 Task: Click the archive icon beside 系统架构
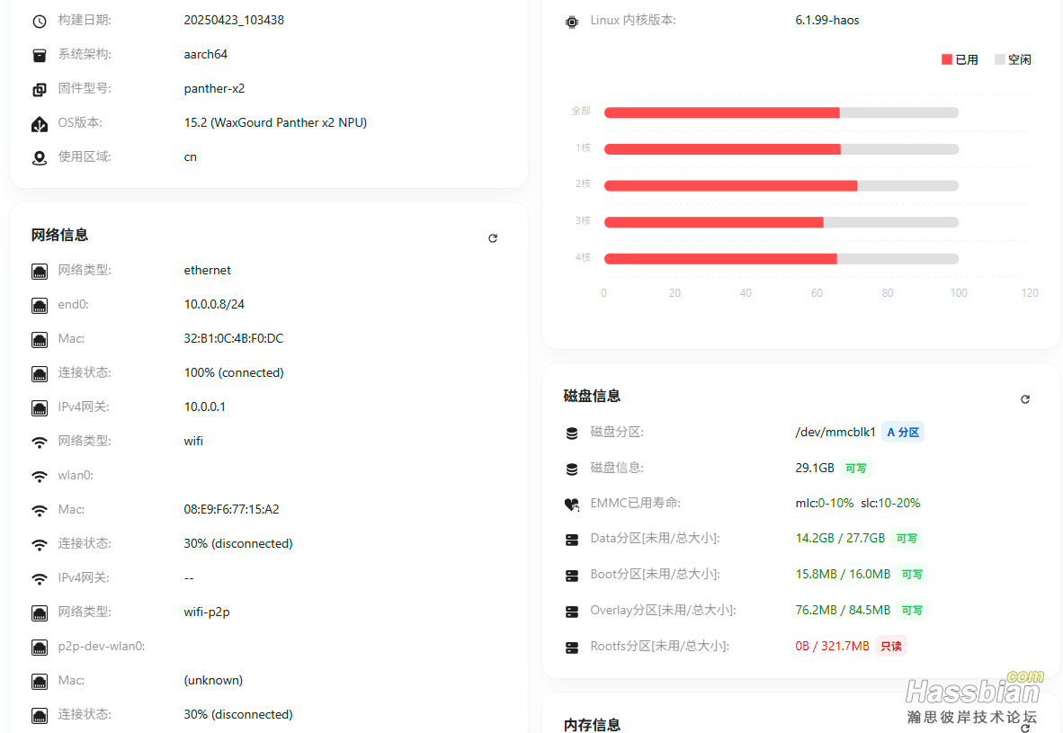click(40, 55)
